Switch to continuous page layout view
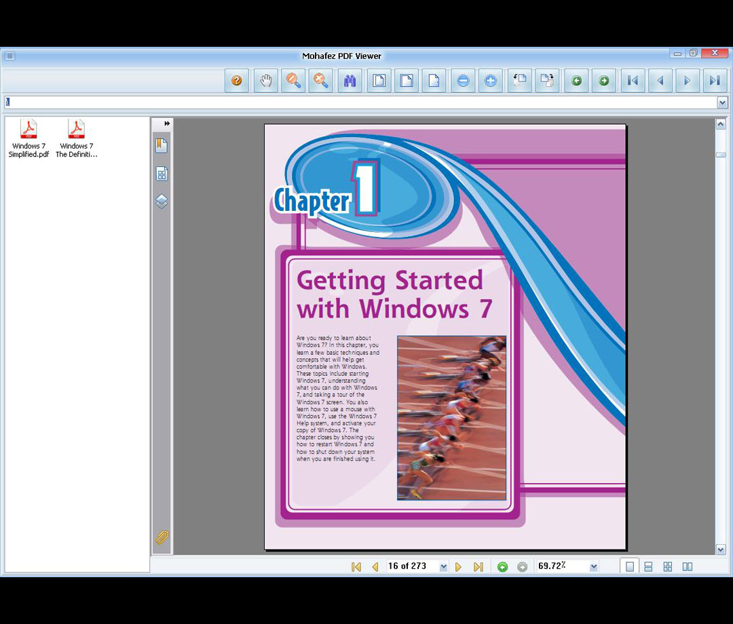Screen dimensions: 733x624 (x=648, y=567)
